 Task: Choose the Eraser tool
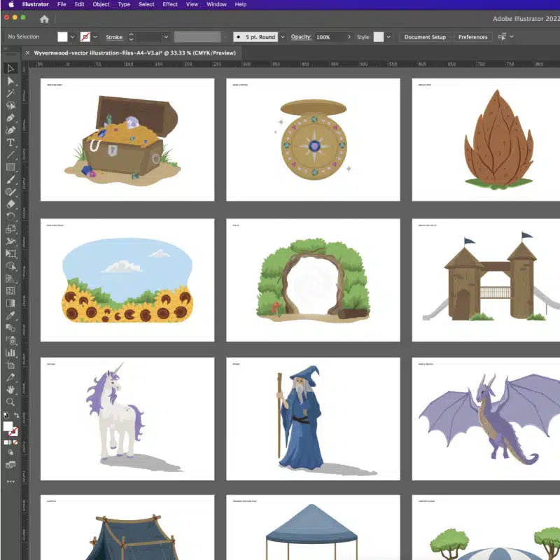[10, 204]
